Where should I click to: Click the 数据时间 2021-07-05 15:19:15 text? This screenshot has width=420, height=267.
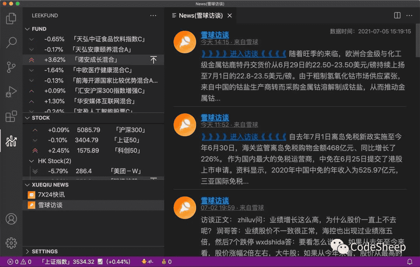(370, 32)
